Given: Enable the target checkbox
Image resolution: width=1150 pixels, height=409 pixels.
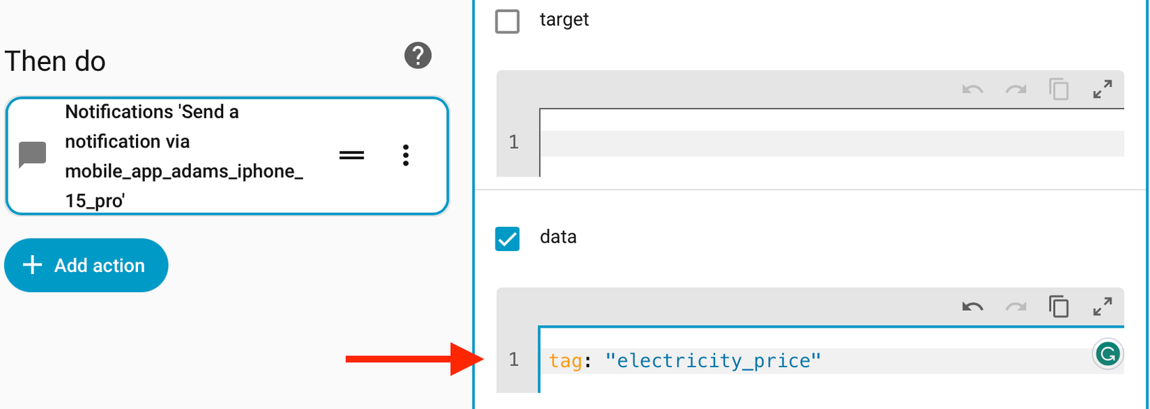Looking at the screenshot, I should 507,21.
